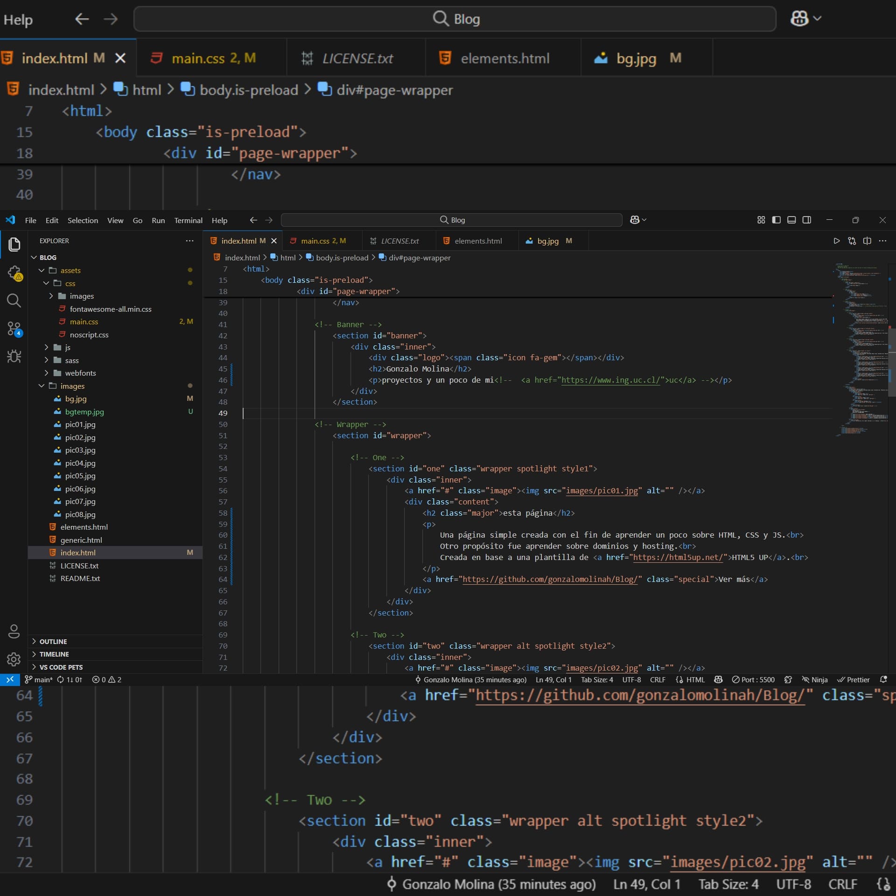
Task: Expand the js folder in Explorer
Action: 68,347
